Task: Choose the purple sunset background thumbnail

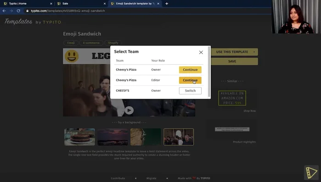Action: pyautogui.click(x=113, y=137)
